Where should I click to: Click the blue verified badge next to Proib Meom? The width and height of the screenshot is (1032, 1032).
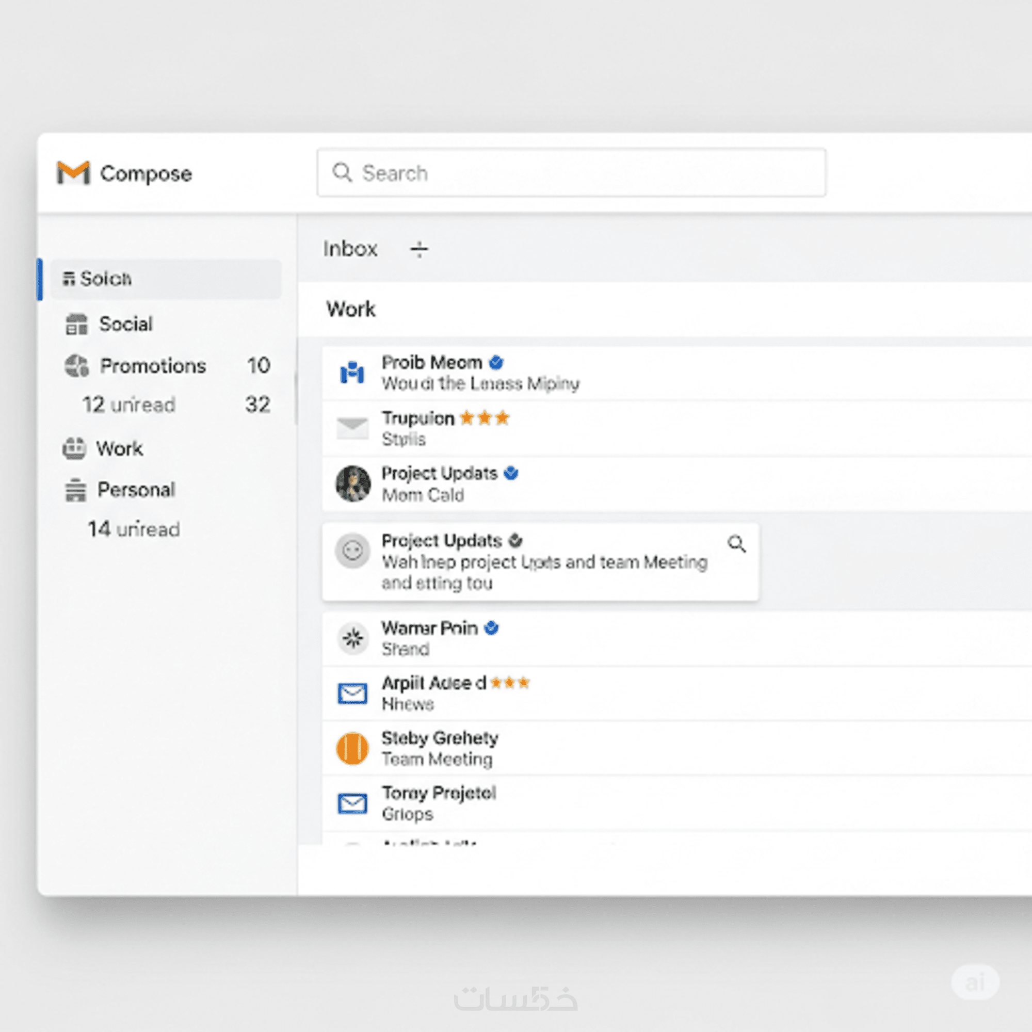(496, 363)
